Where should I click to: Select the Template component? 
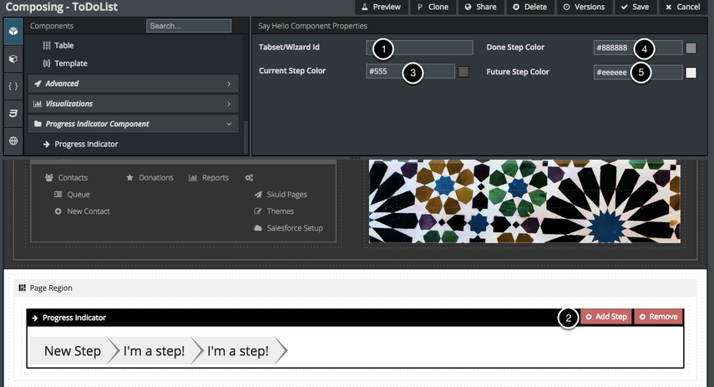70,64
